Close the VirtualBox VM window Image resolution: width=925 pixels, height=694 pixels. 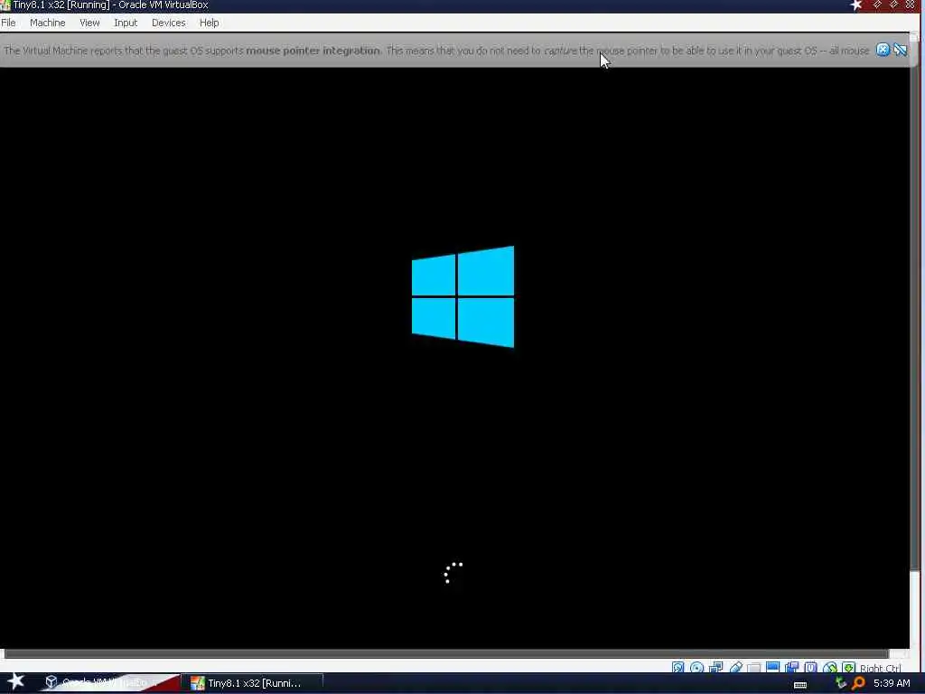coord(911,5)
